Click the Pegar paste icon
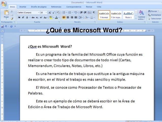 pyautogui.click(x=6, y=12)
